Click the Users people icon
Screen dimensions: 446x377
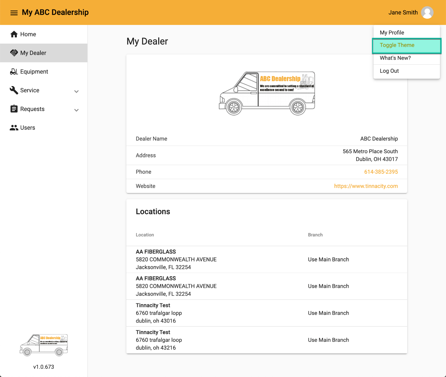pos(14,128)
